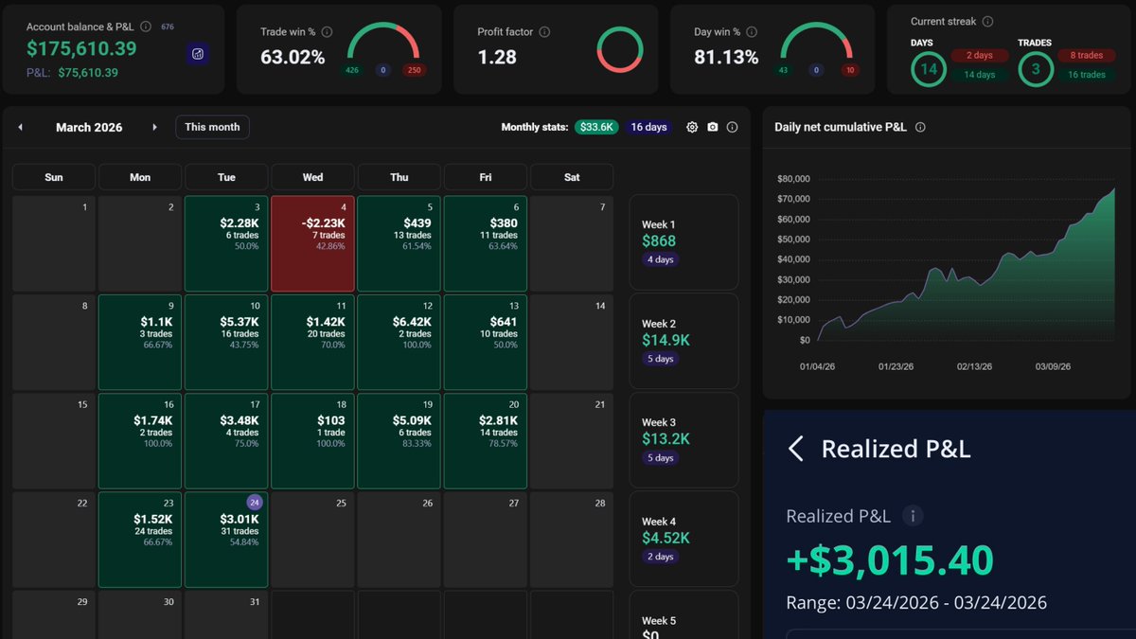This screenshot has height=639, width=1136.
Task: Open the calendar settings gear
Action: point(692,126)
